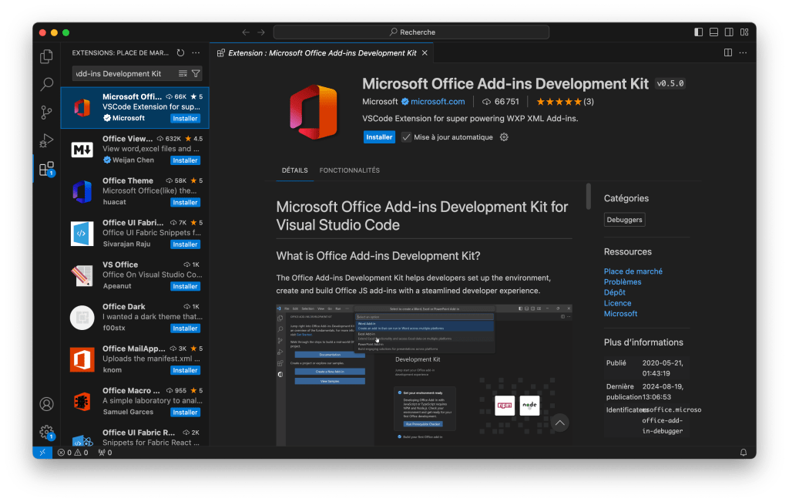The height and width of the screenshot is (502, 789).
Task: Click the Extensions icon in activity bar
Action: [x=47, y=169]
